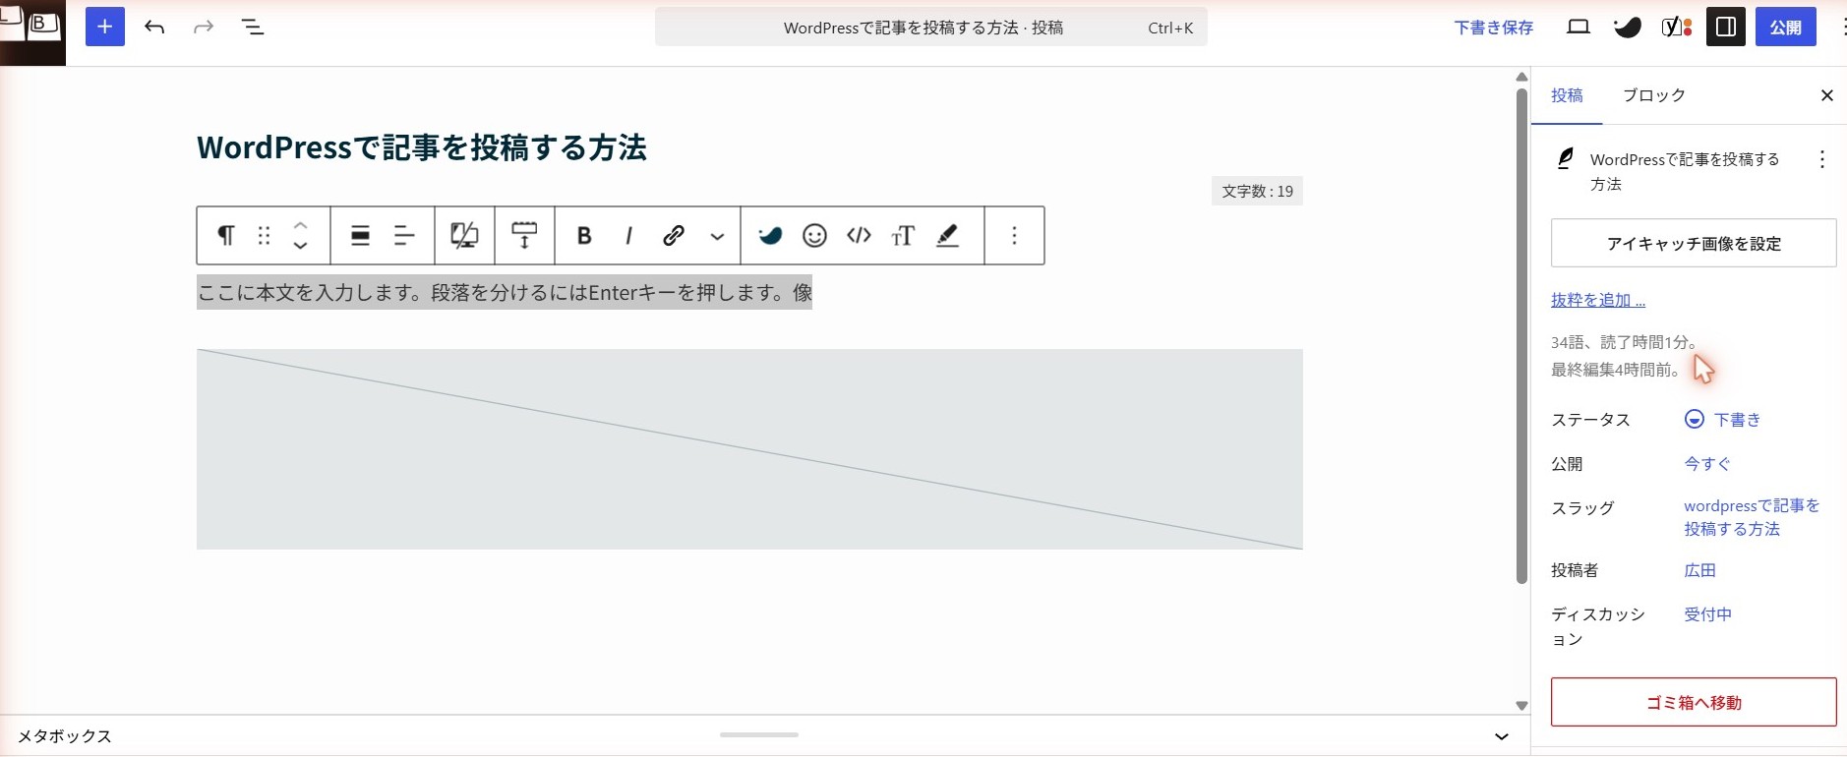This screenshot has width=1847, height=757.
Task: Click the device display toggle icon
Action: (x=464, y=235)
